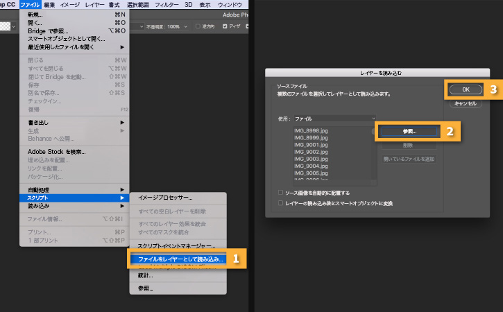Toggle the 逆方向 checkbox in options bar
This screenshot has height=312, width=503.
(198, 26)
